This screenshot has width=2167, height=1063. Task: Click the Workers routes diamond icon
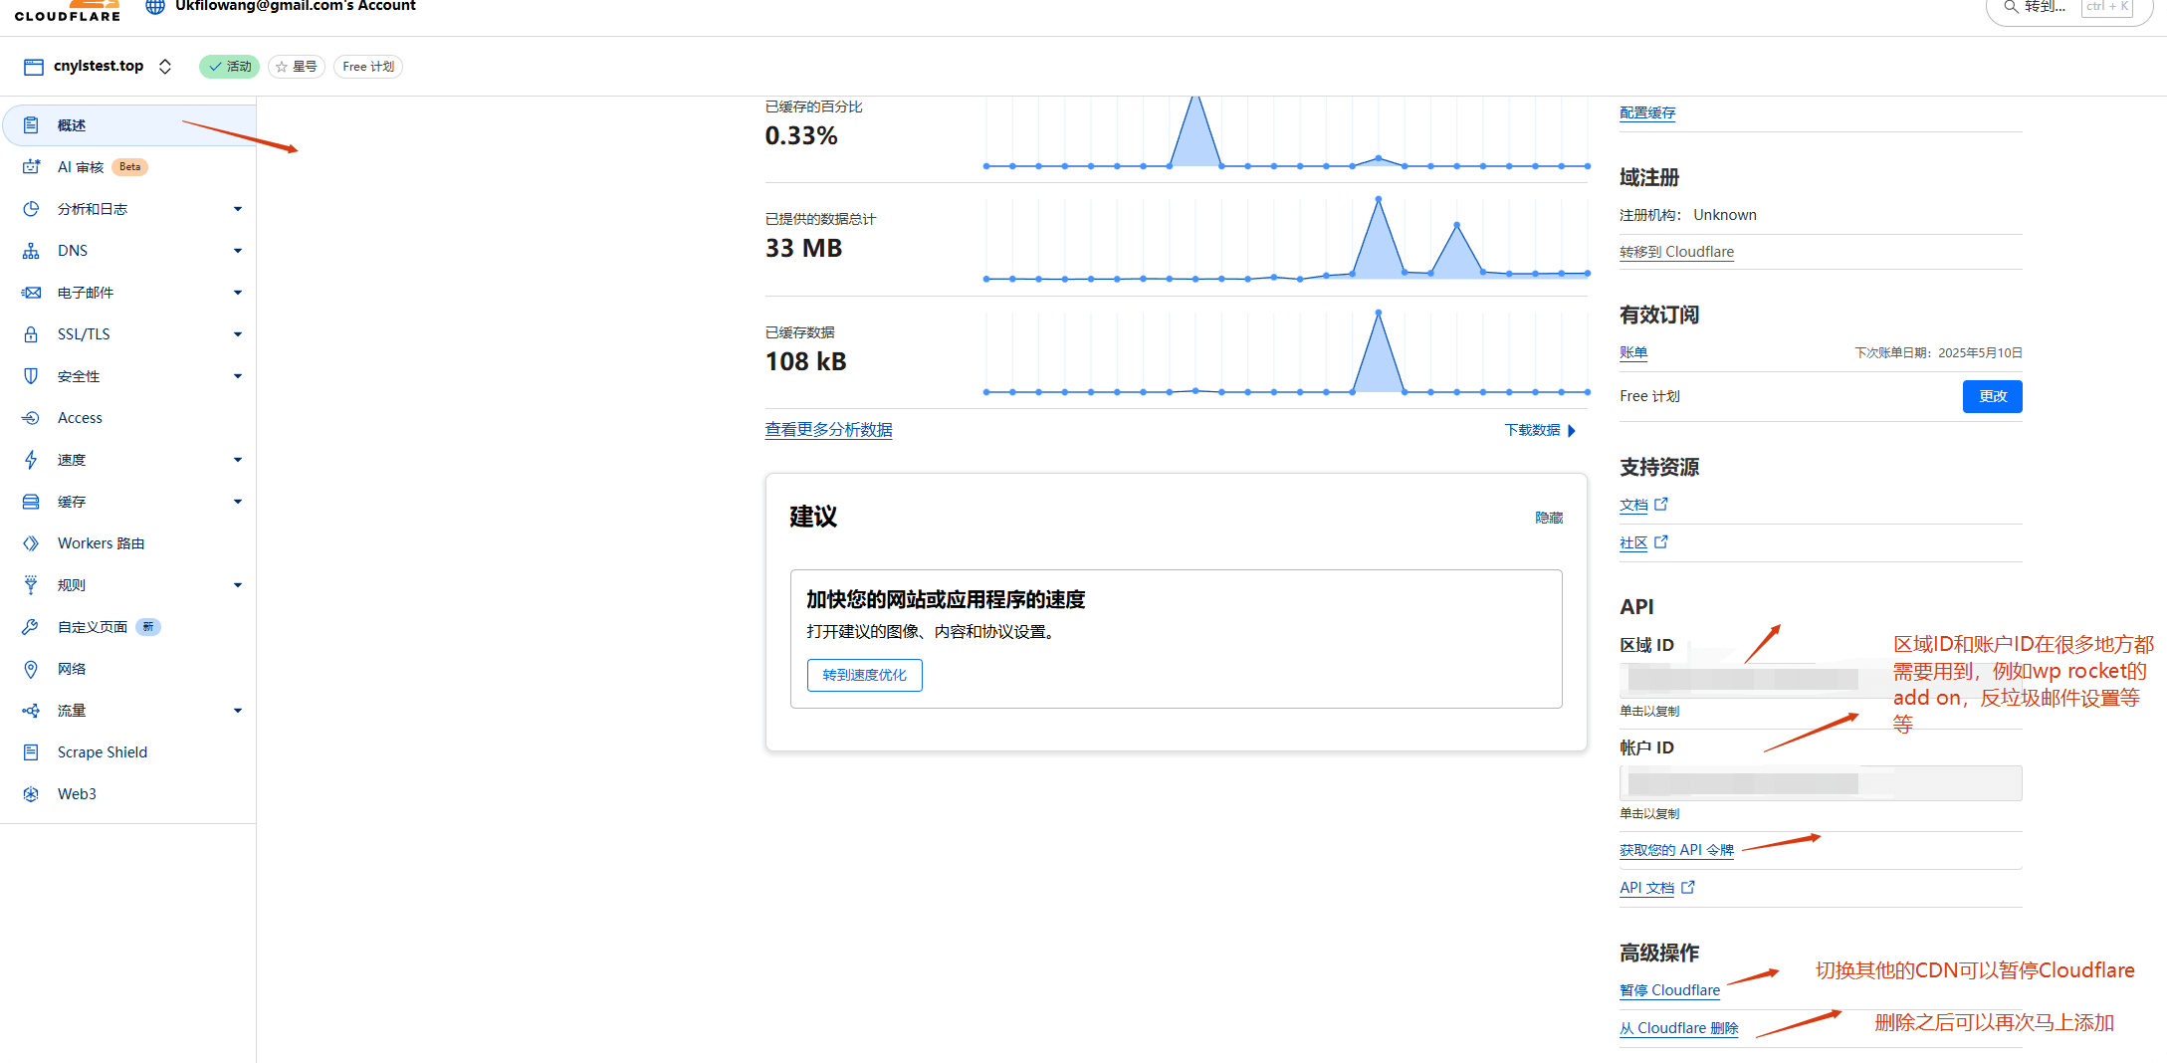click(31, 543)
